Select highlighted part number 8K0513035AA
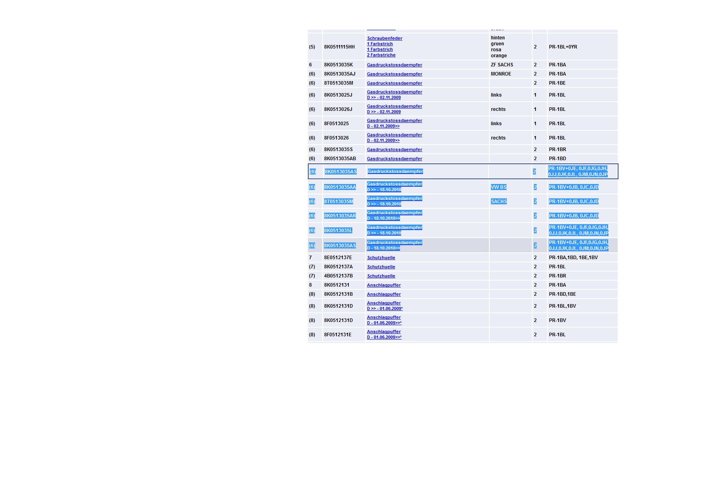 [x=340, y=187]
